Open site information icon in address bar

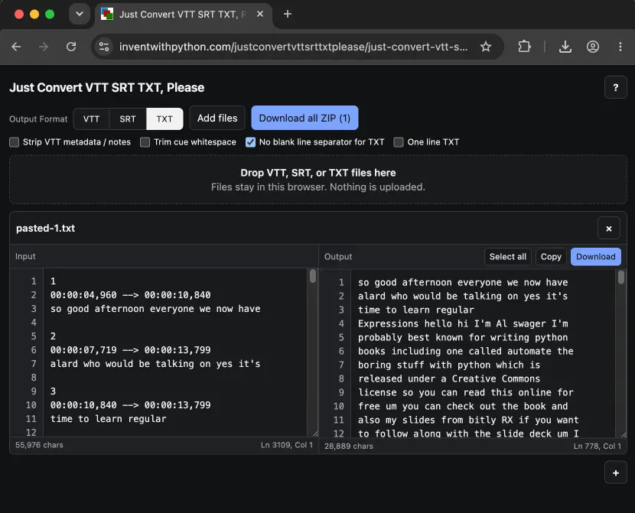point(104,47)
